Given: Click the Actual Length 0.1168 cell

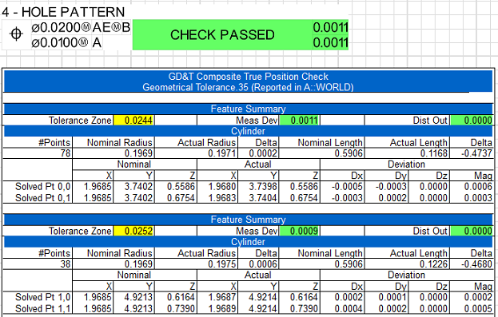Looking at the screenshot, I should 407,153.
